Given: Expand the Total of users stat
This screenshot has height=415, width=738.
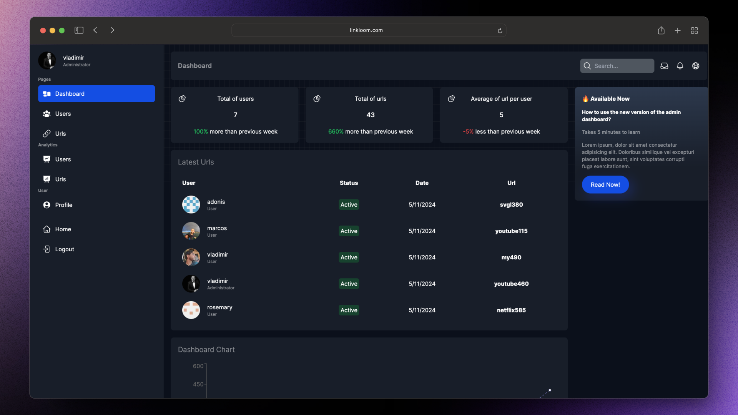Looking at the screenshot, I should point(181,99).
